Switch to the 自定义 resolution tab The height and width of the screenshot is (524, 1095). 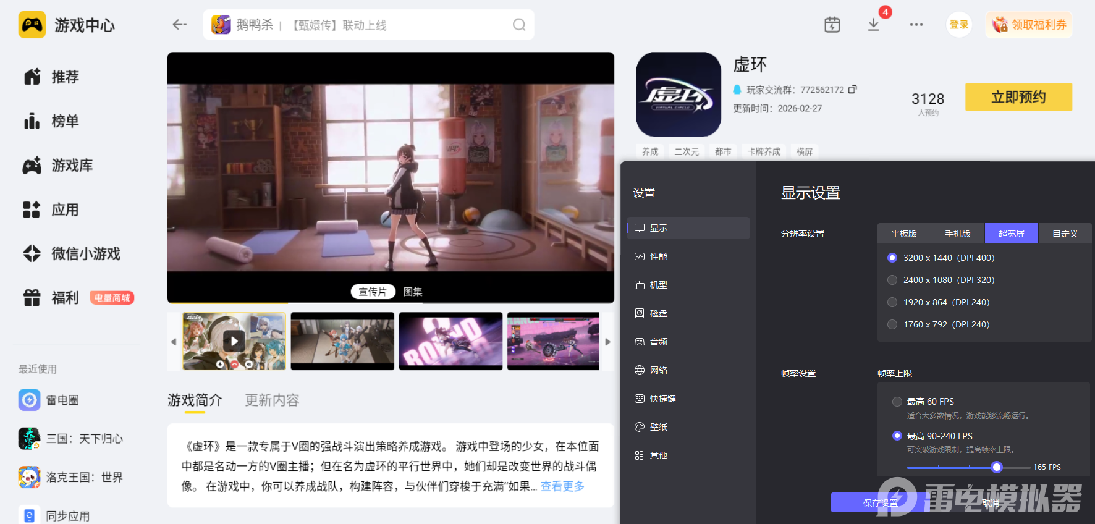pos(1065,234)
